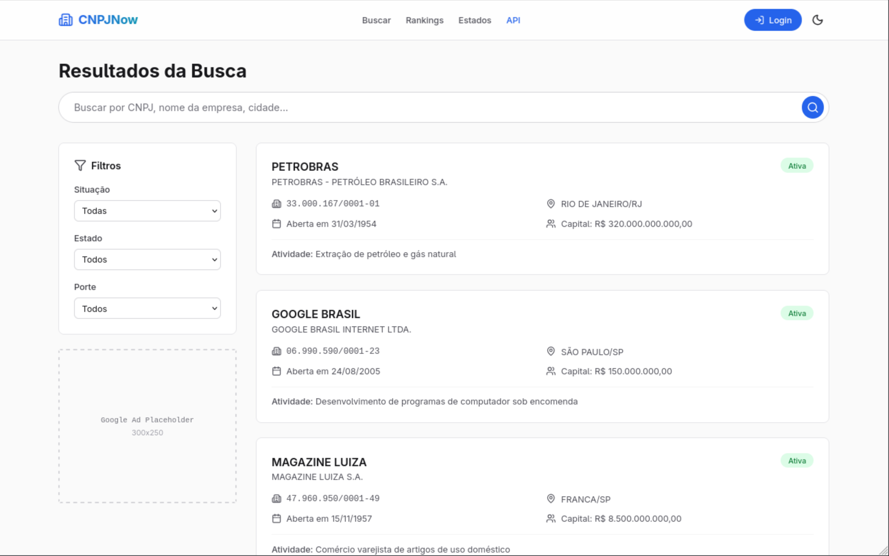The height and width of the screenshot is (556, 889).
Task: Click Capital: R$ 150.000.000,00
Action: [616, 371]
